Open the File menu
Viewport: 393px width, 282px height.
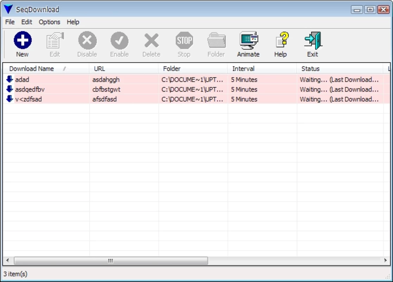[10, 22]
